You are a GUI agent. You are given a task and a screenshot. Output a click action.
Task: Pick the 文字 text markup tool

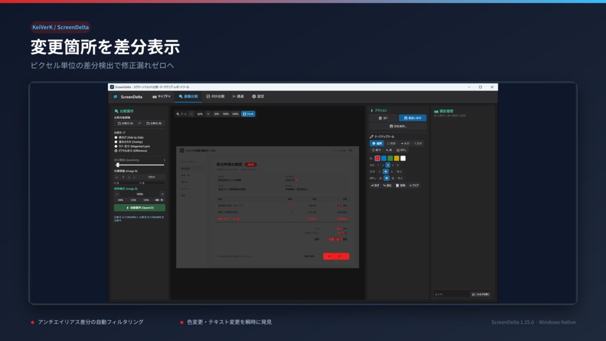(x=418, y=143)
